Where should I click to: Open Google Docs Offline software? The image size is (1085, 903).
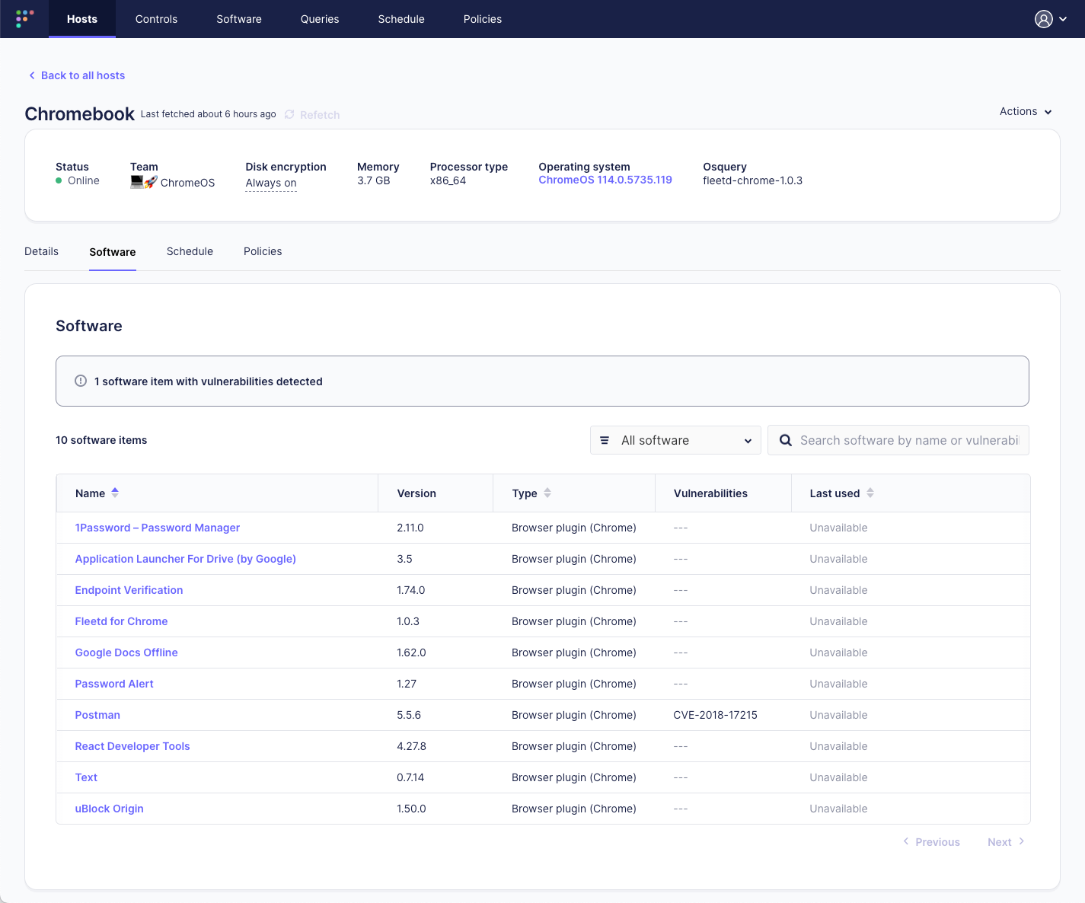(x=126, y=653)
